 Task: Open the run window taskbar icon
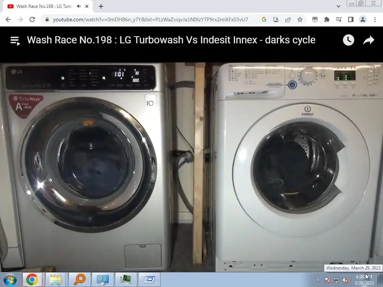pyautogui.click(x=149, y=280)
